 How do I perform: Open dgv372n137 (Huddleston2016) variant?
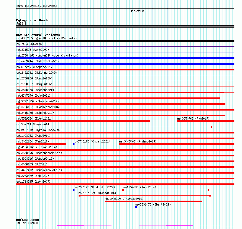[38, 107]
